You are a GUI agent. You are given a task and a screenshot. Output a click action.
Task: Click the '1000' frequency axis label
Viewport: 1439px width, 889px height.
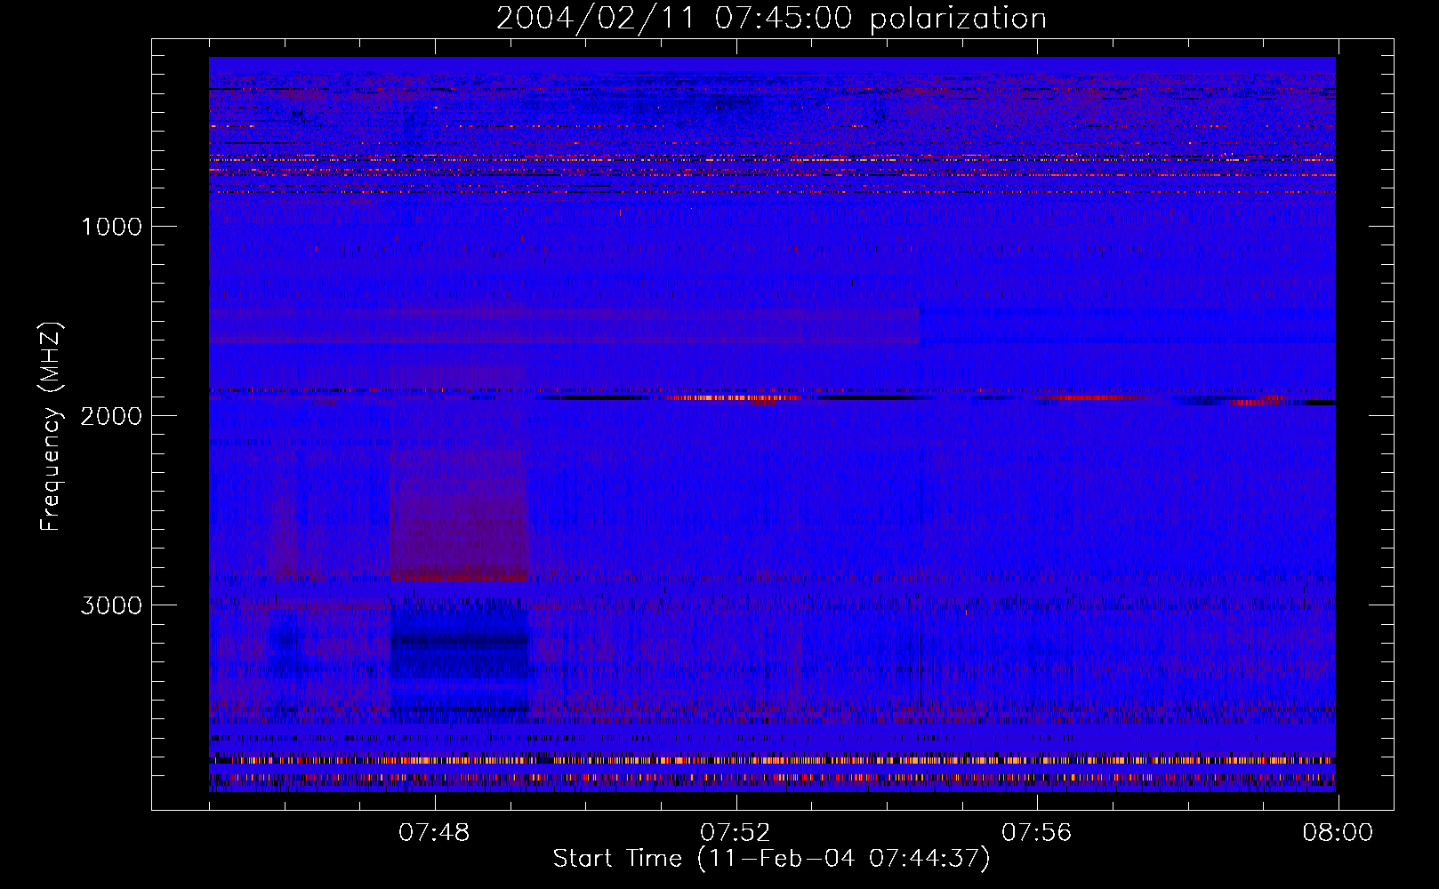(x=111, y=227)
